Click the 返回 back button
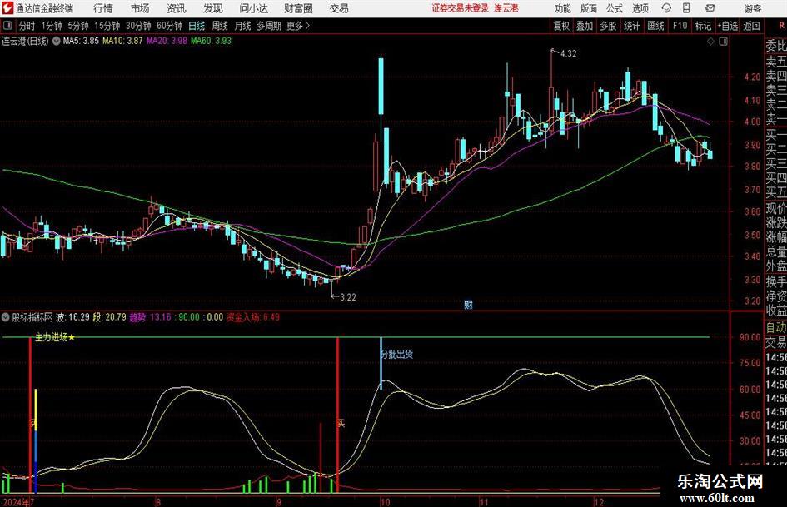The height and width of the screenshot is (507, 787). [751, 26]
